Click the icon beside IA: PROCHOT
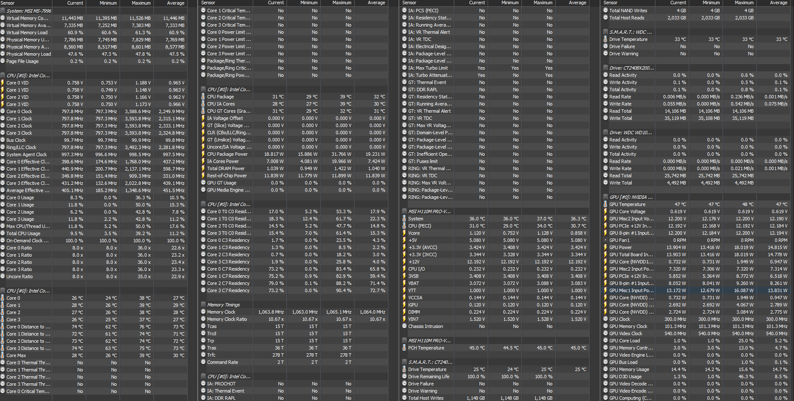Image resolution: width=794 pixels, height=401 pixels. click(203, 384)
